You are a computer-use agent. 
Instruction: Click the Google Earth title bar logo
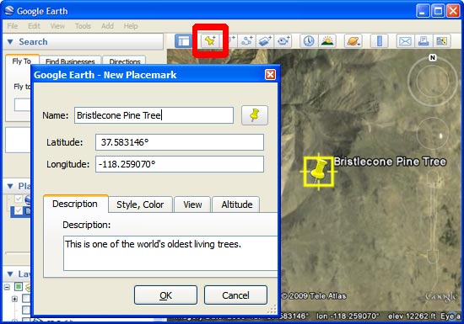click(x=9, y=11)
